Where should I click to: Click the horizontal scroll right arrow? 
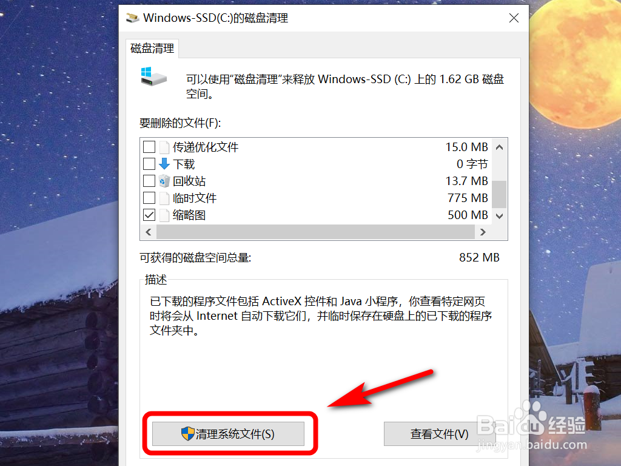coord(483,232)
